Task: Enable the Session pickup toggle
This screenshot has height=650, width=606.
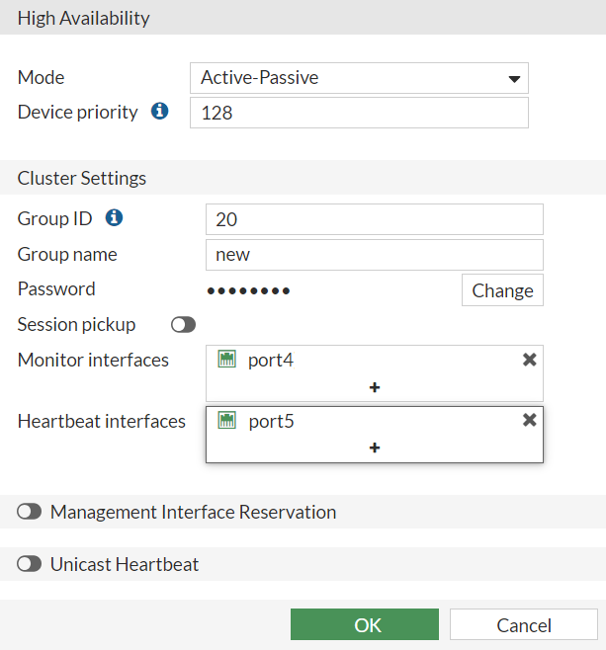Action: pyautogui.click(x=183, y=324)
